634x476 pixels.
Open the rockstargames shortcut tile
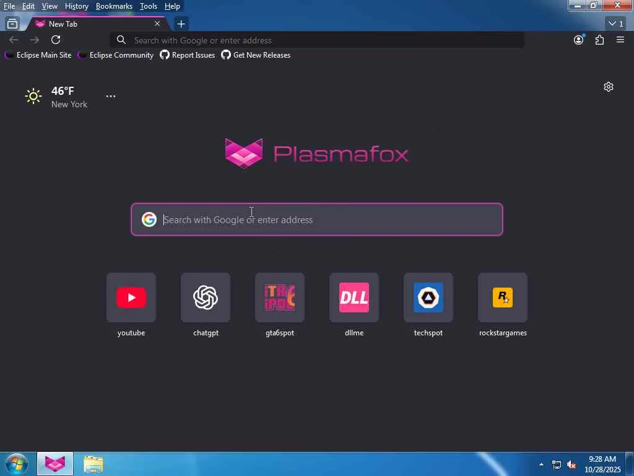pos(503,297)
